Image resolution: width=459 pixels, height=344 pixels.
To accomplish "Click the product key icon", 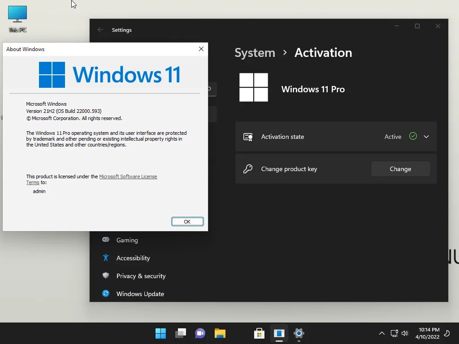I will [x=248, y=169].
